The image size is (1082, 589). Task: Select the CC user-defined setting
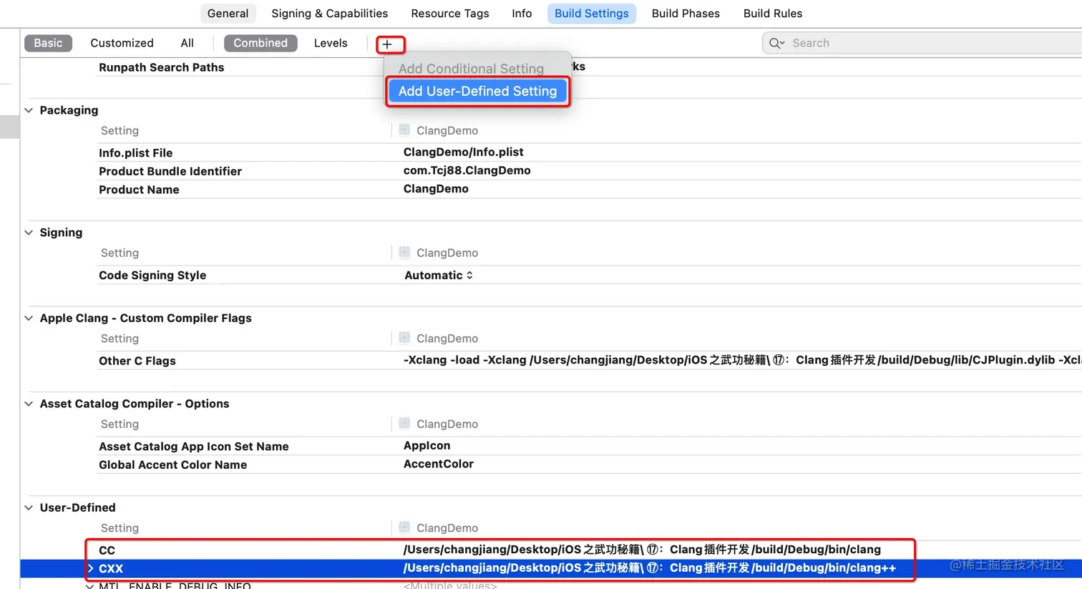pyautogui.click(x=107, y=550)
